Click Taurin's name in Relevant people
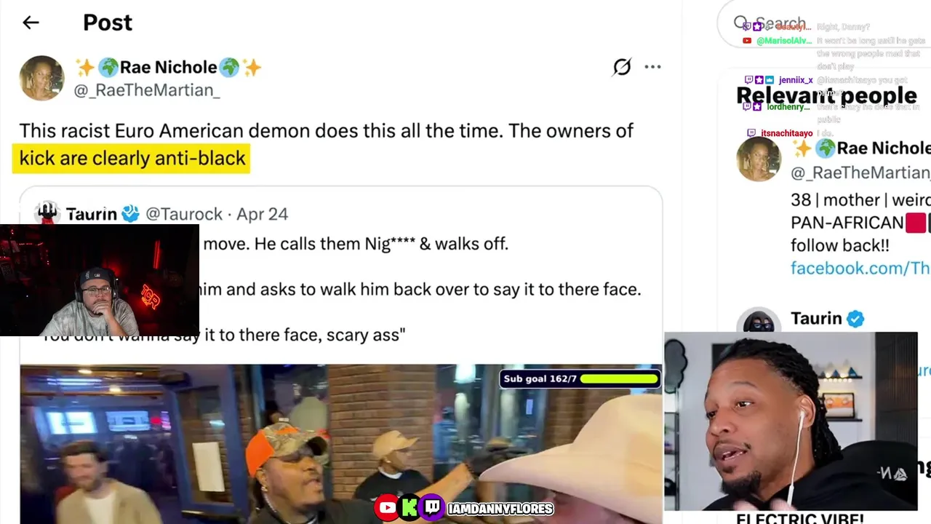The image size is (931, 524). point(816,319)
